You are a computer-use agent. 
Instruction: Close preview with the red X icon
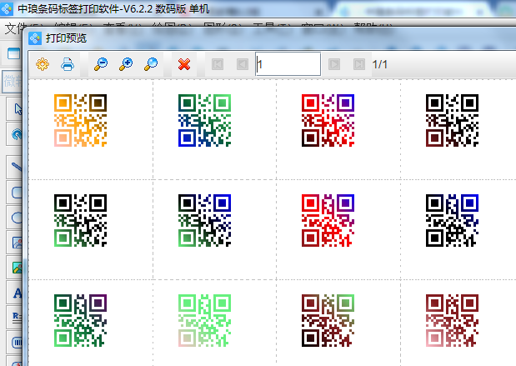[x=184, y=64]
